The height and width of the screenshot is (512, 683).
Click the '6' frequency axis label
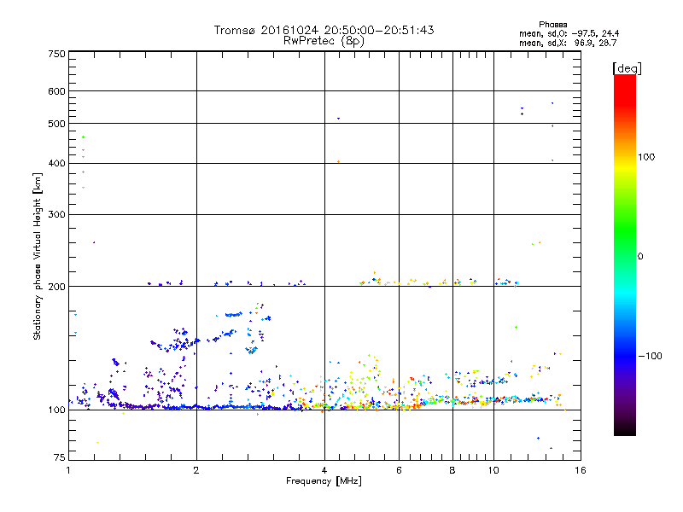pos(399,470)
